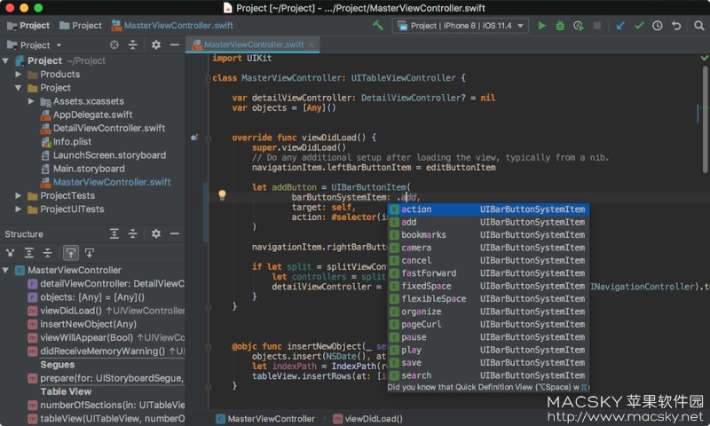
Task: Select the MasterViewController.swift editor tab
Action: tap(253, 44)
